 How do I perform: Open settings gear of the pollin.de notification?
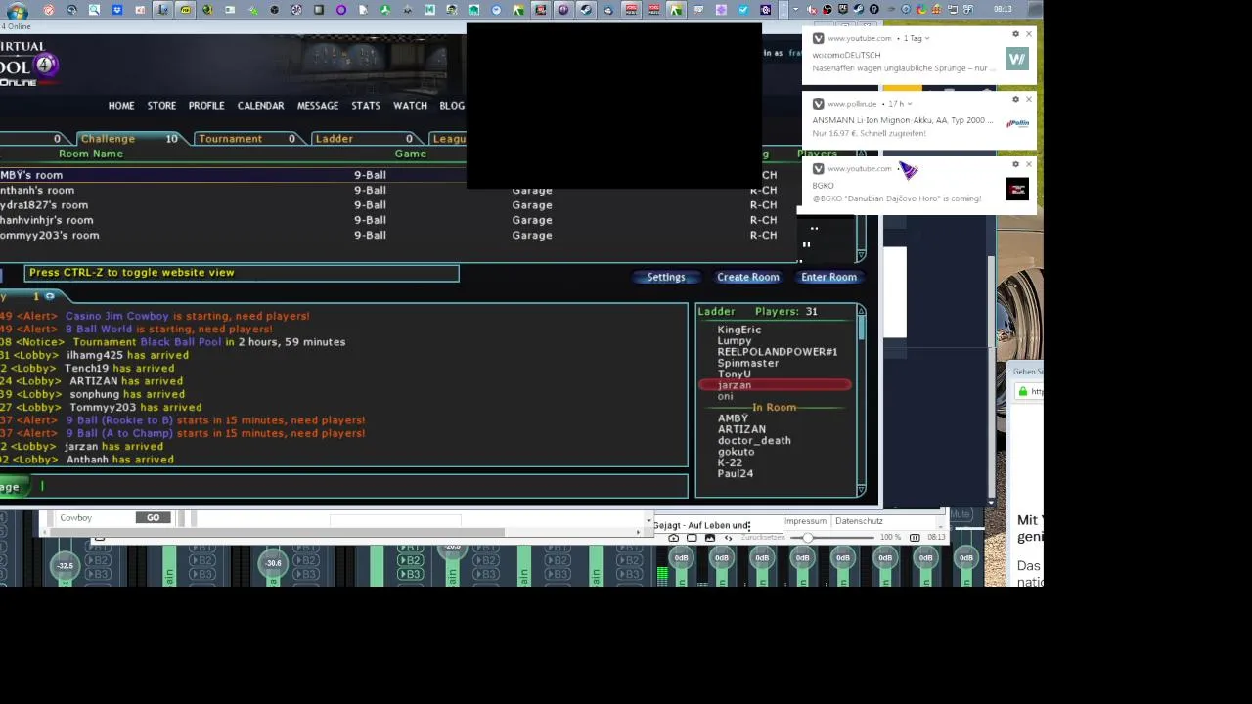[x=1015, y=99]
